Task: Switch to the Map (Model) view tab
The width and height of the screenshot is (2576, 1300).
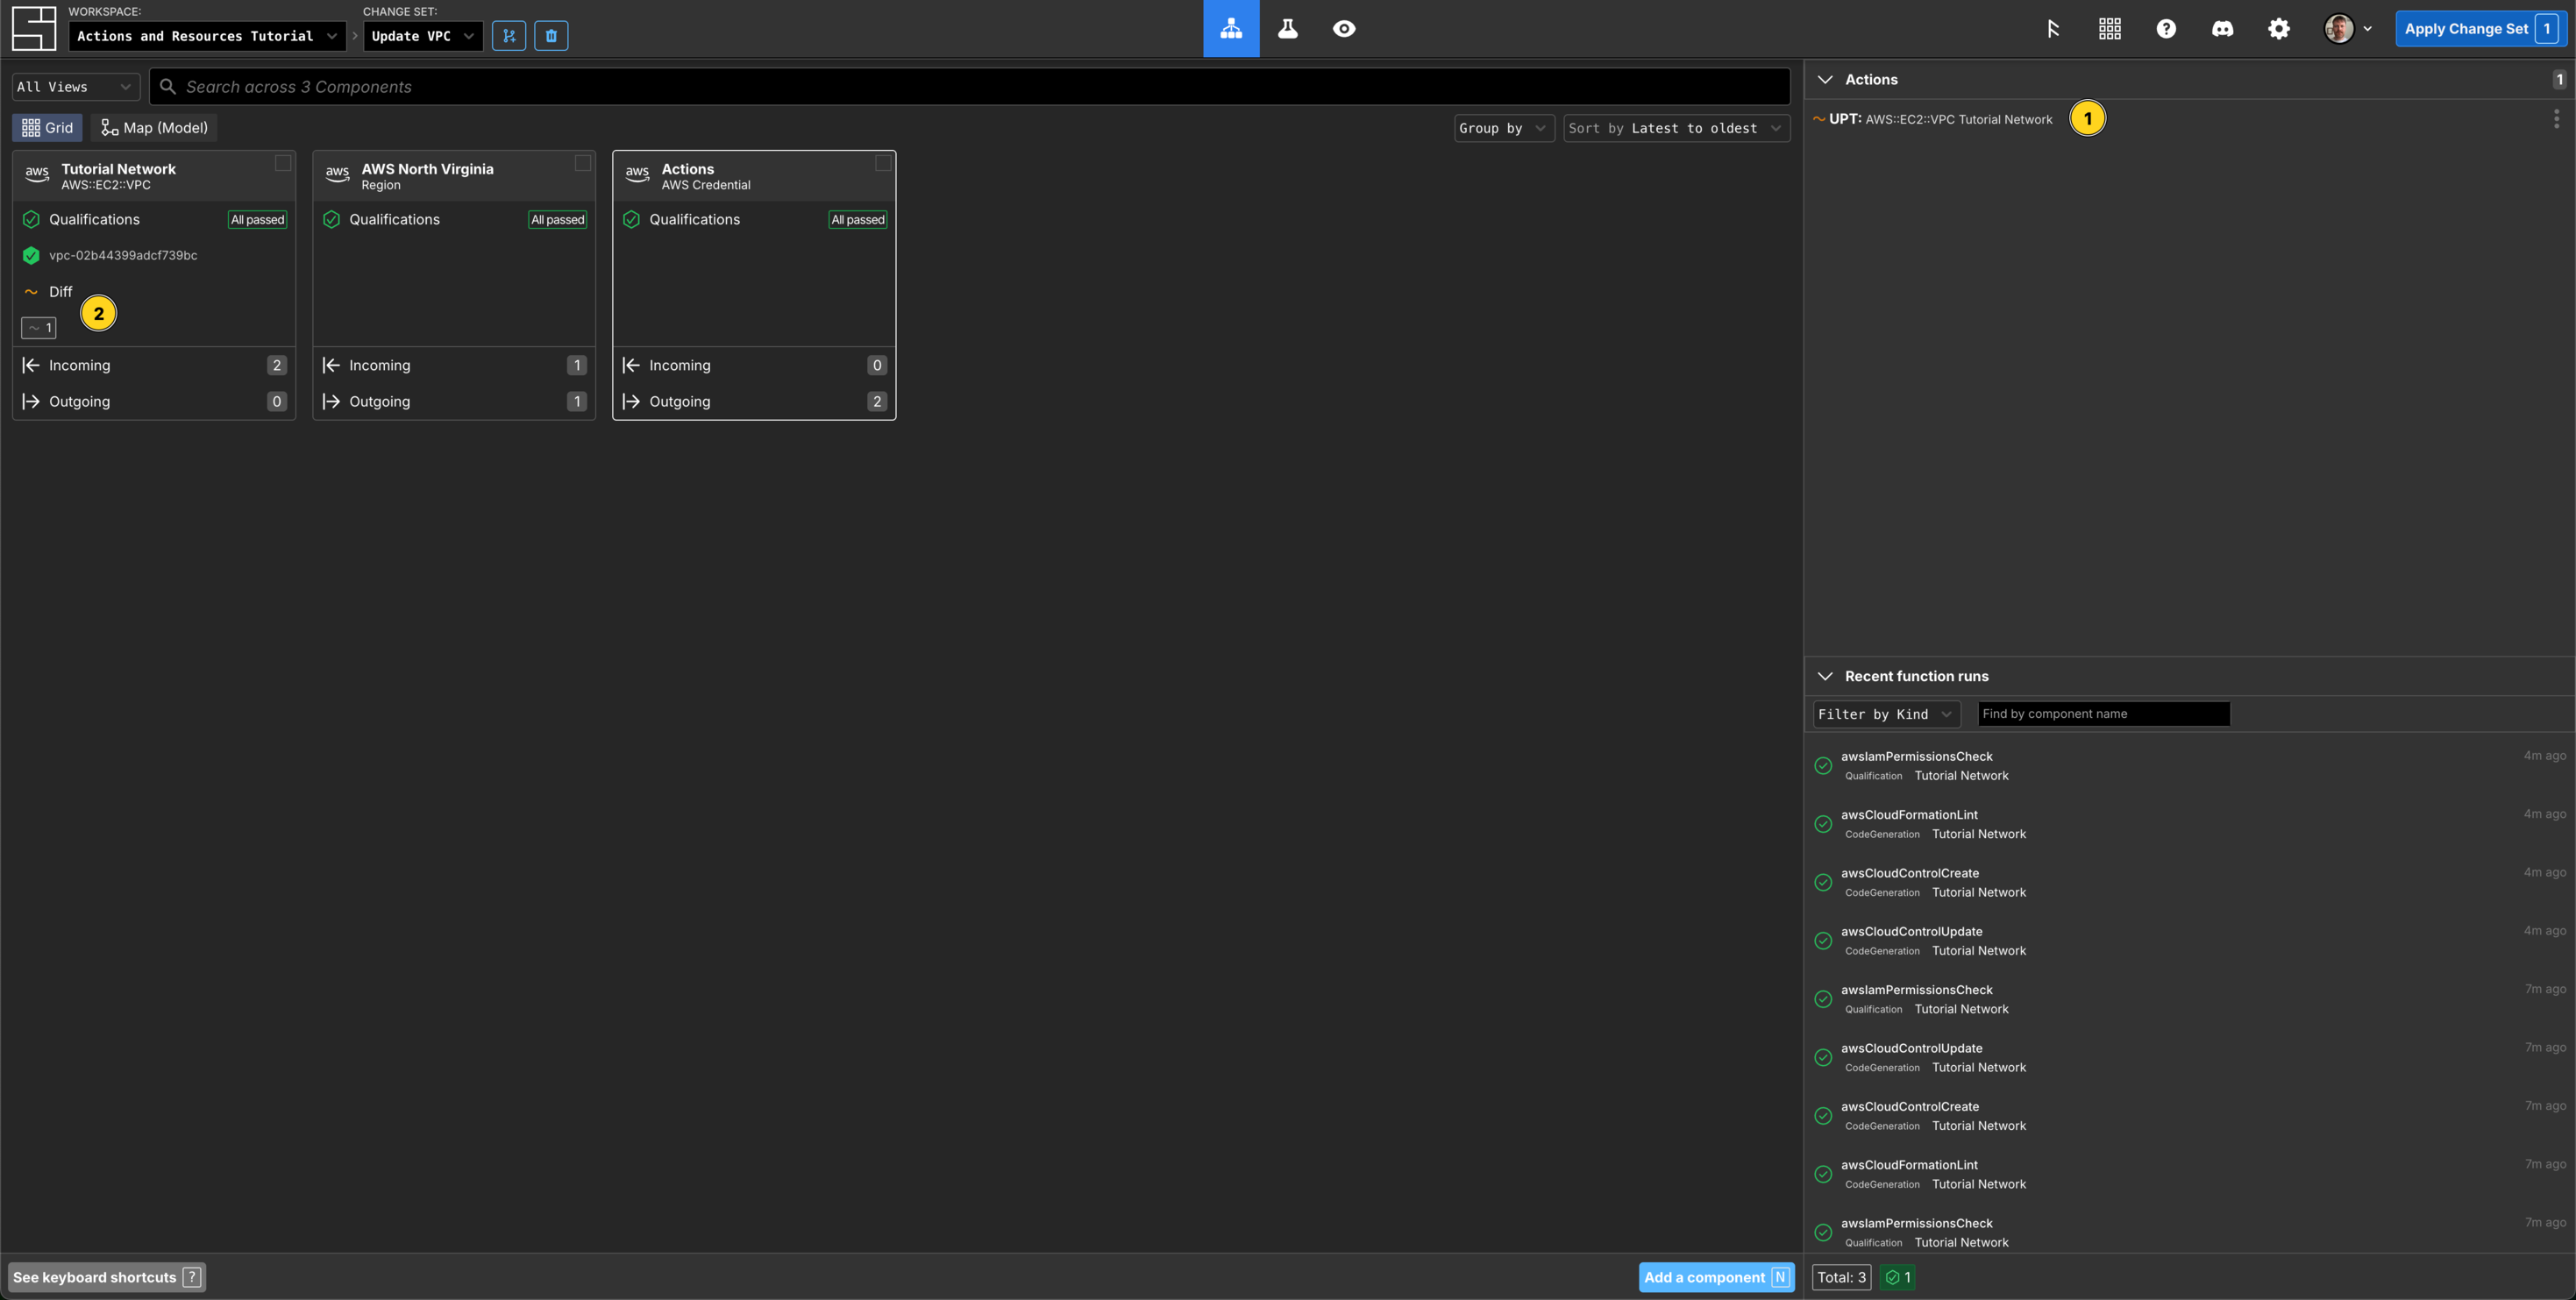Action: 154,128
